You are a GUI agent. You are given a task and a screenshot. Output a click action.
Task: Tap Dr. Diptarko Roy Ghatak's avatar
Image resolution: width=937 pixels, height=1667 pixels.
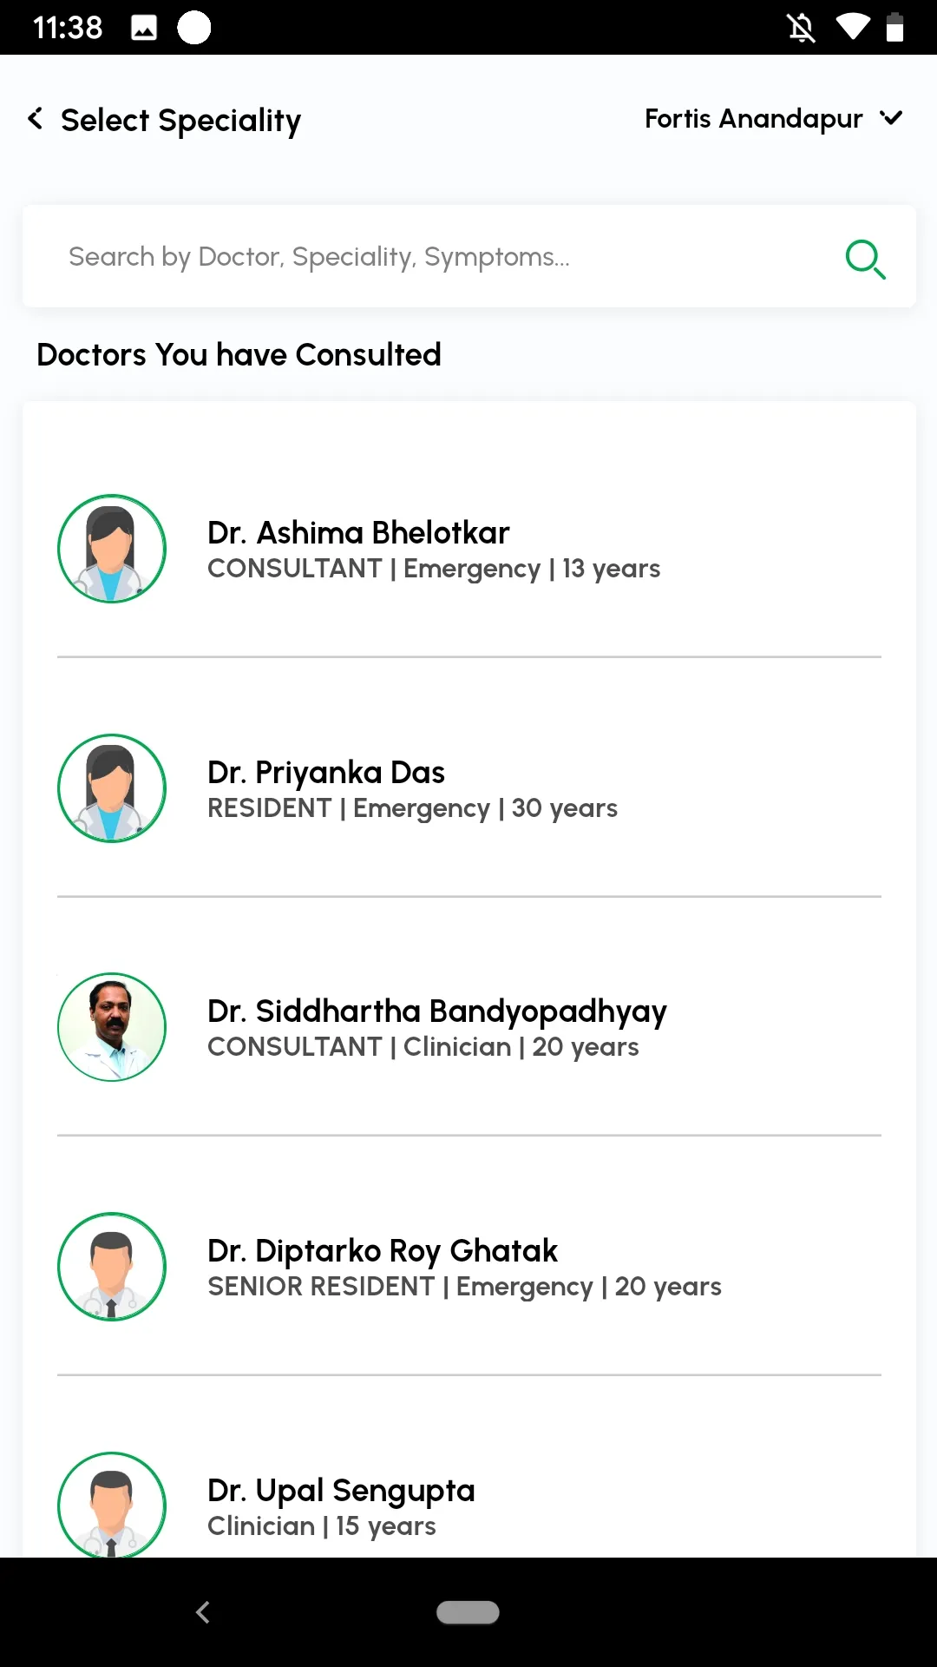click(112, 1267)
